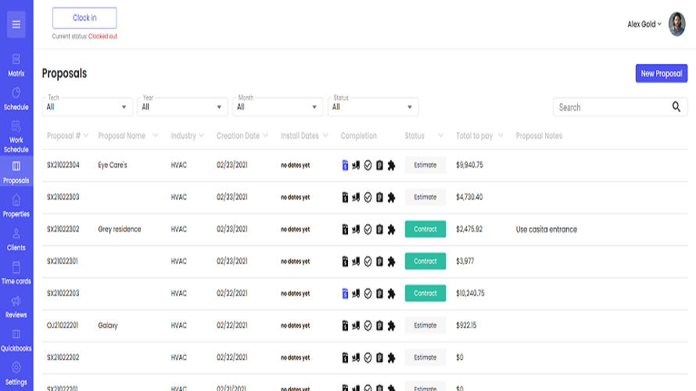
Task: Toggle the checkmark circle for SX21022301
Action: [368, 261]
